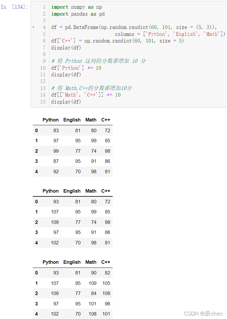This screenshot has width=227, height=319.
Task: Click the display(df) call on line 15
Action: pyautogui.click(x=66, y=102)
